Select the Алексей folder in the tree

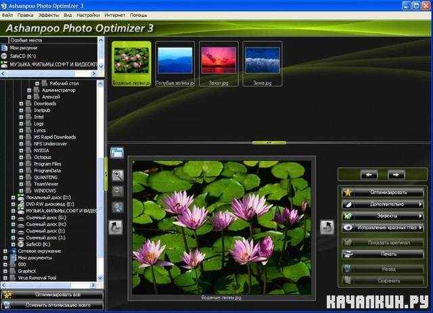(x=51, y=97)
